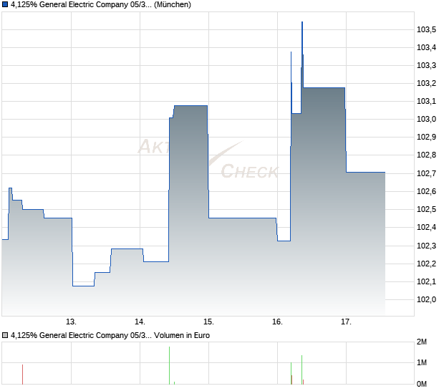Viewport: 444px width, 391px height.
Task: Click the 102,6 price axis label
Action: coord(426,191)
